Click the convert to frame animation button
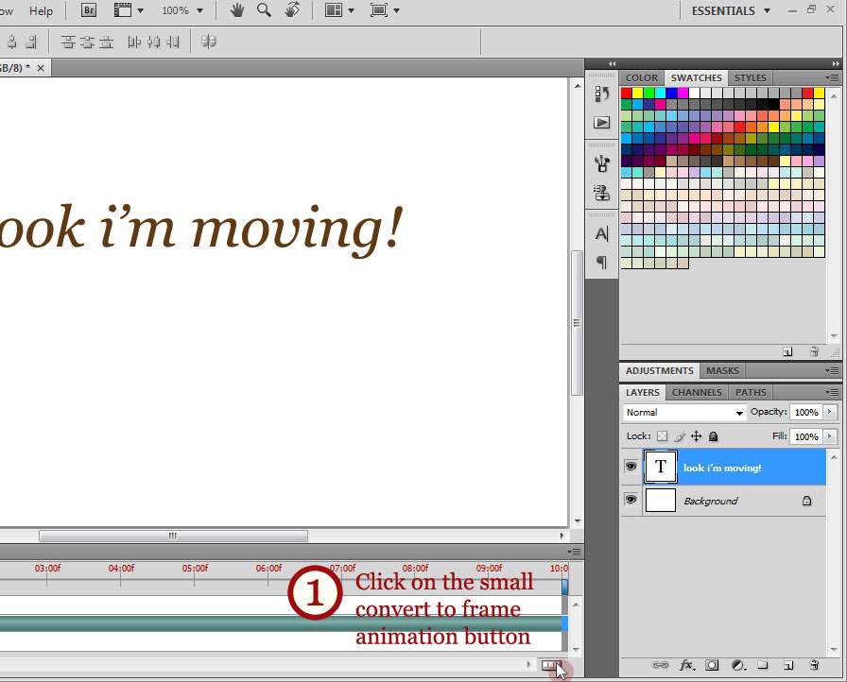The width and height of the screenshot is (847, 682). pyautogui.click(x=550, y=666)
